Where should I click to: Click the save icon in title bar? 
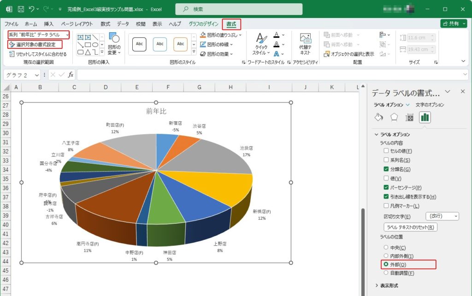click(21, 9)
